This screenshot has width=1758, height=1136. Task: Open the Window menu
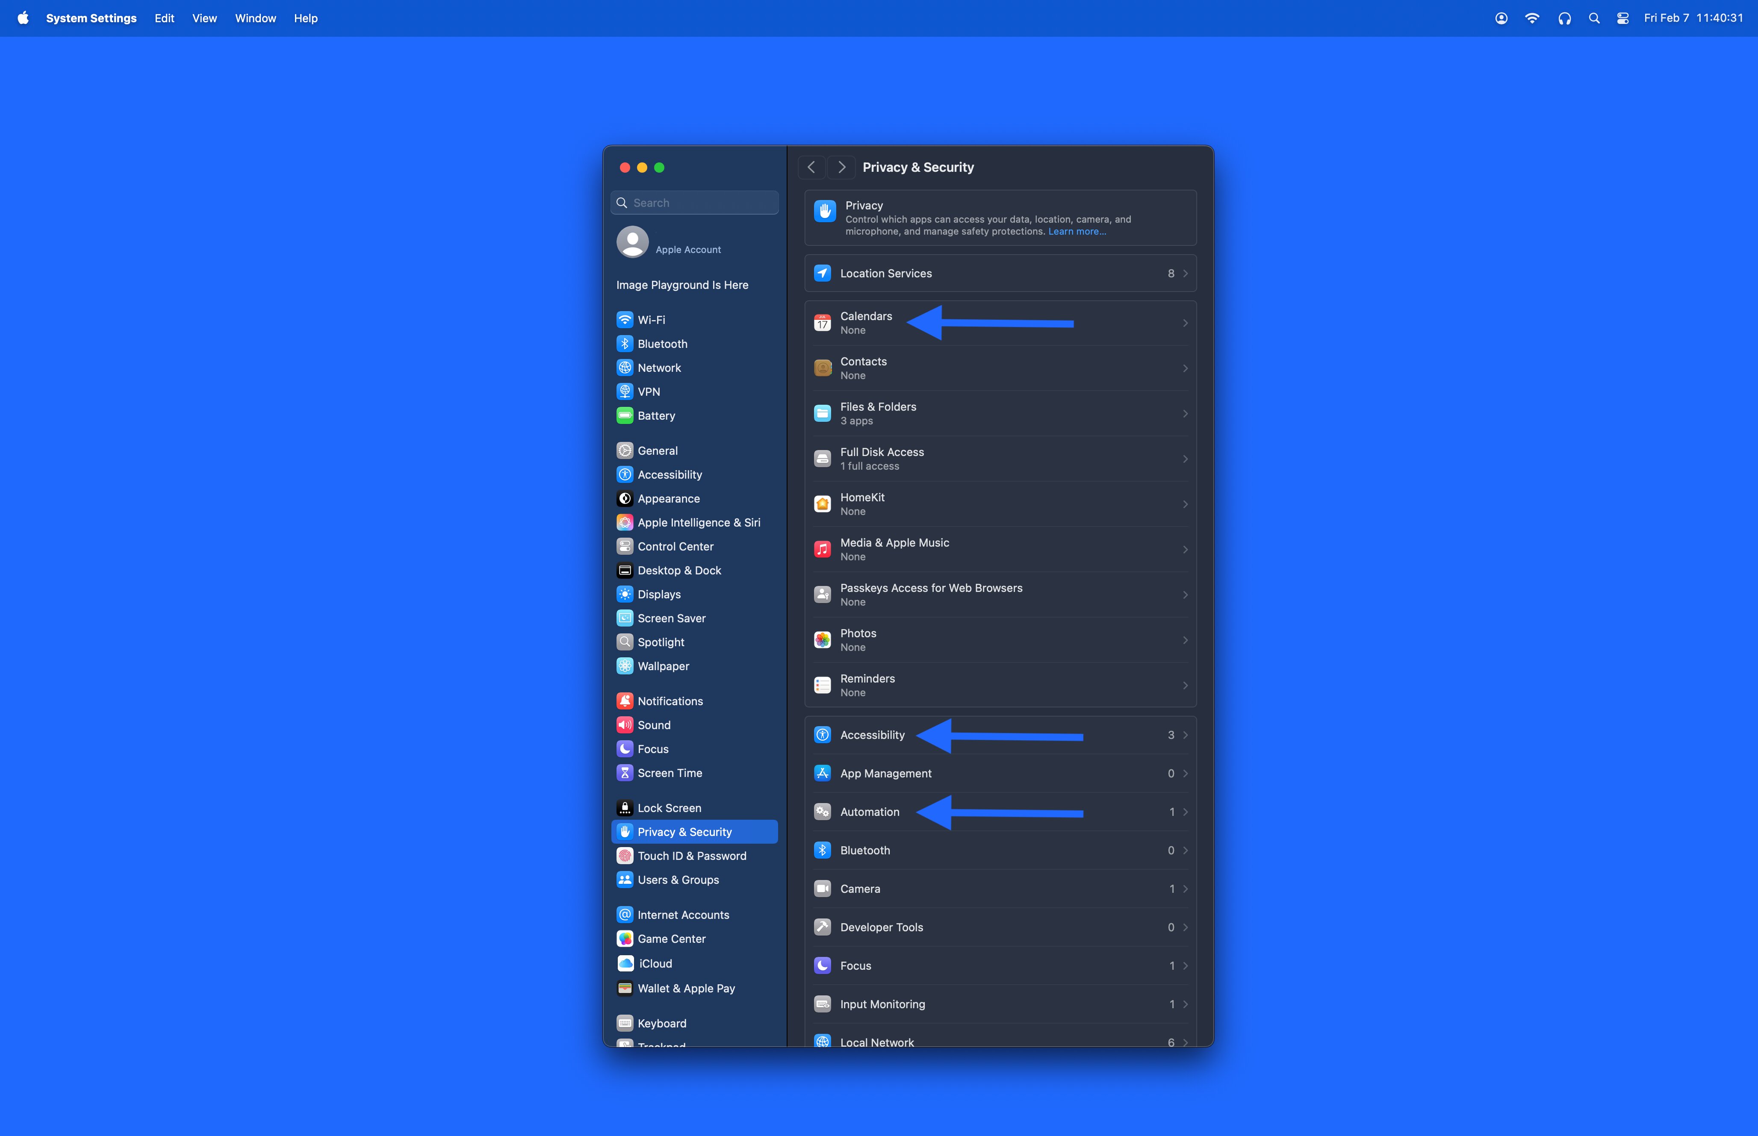[x=255, y=18]
